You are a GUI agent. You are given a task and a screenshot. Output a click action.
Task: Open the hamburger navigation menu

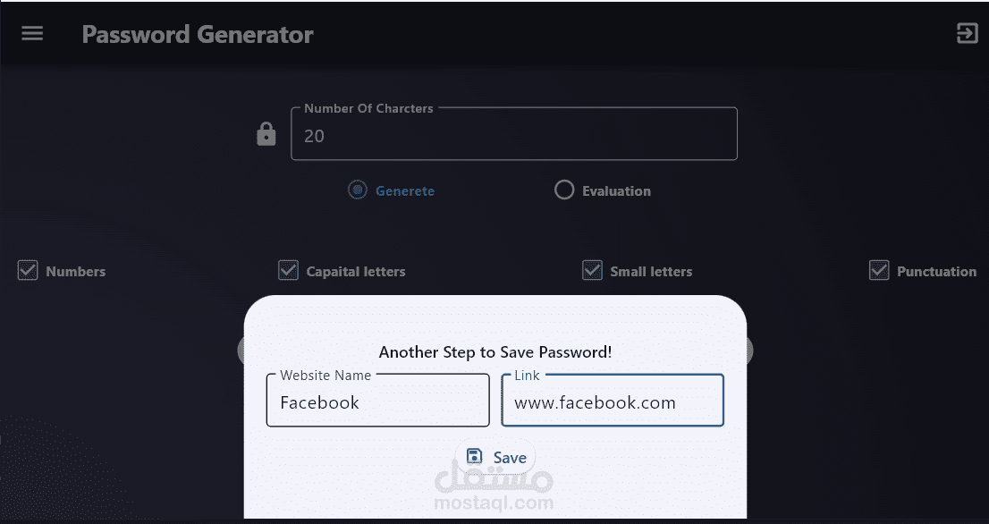pyautogui.click(x=32, y=34)
